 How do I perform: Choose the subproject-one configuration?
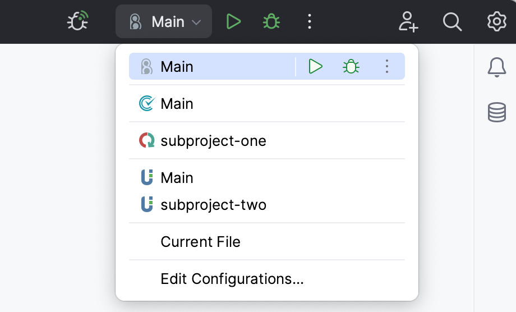point(213,141)
